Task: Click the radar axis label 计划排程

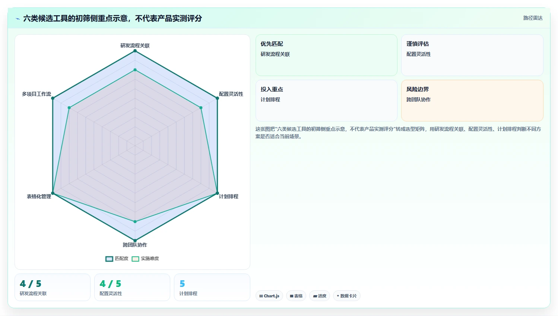Action: pos(229,196)
